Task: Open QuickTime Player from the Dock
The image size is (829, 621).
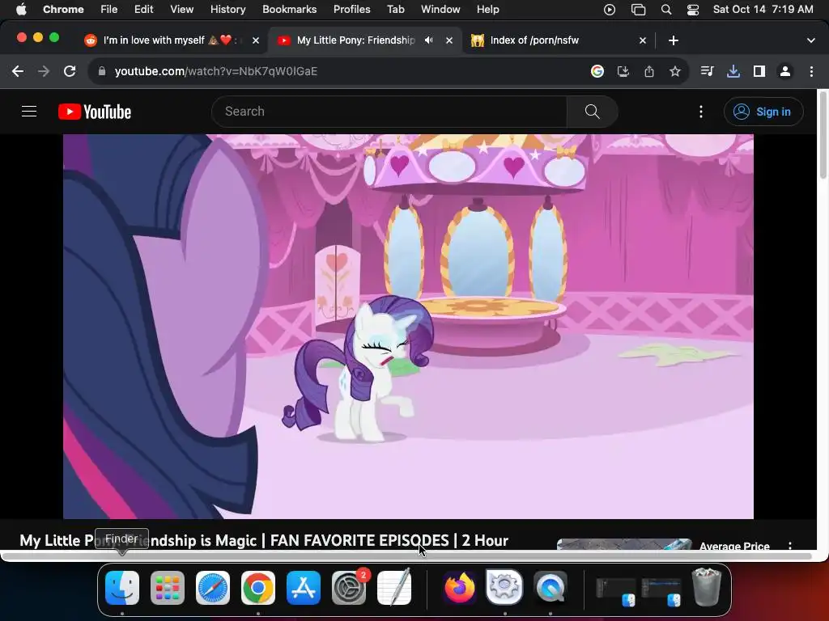Action: click(x=551, y=588)
